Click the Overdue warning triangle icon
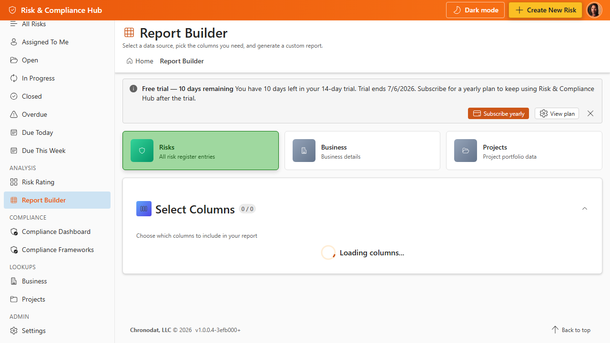 (x=14, y=114)
